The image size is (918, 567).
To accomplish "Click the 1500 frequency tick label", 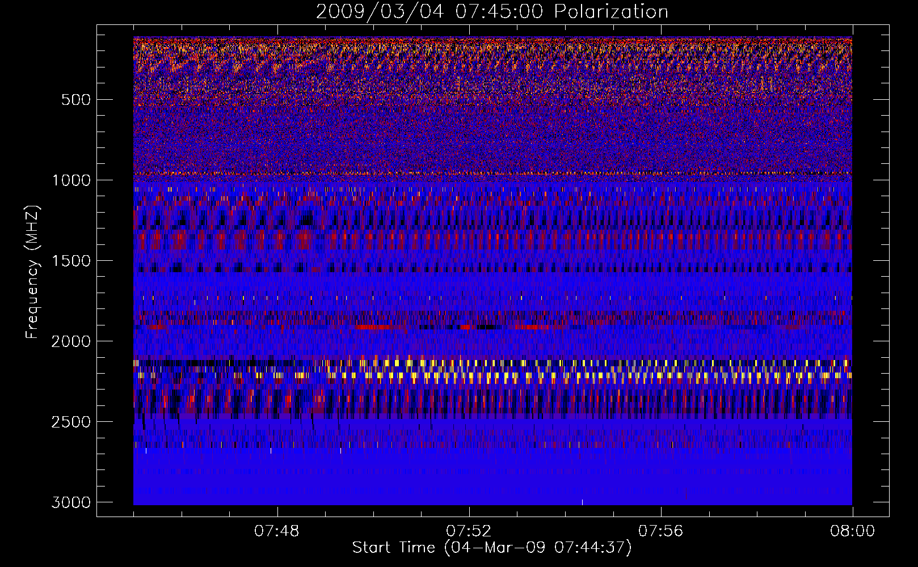I will tap(71, 261).
